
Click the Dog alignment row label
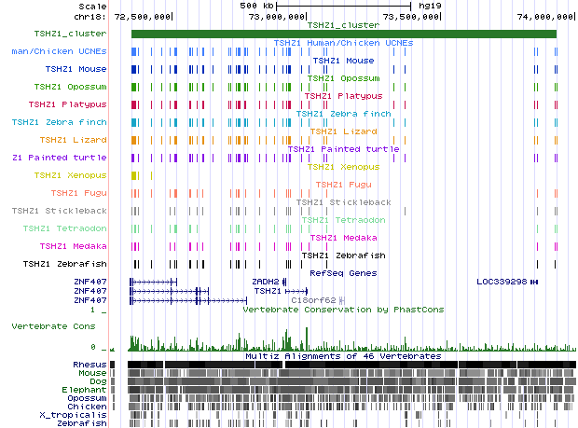96,380
